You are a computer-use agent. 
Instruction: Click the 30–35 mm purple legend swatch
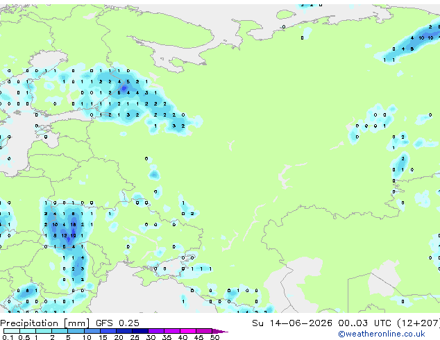point(155,331)
